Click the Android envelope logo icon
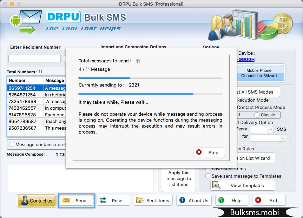 pos(25,22)
